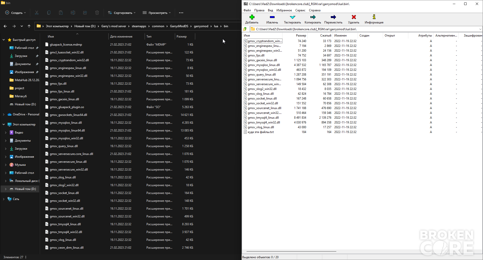The image size is (483, 260).
Task: Click the Rename icon in Explorer toolbar
Action: (x=73, y=13)
